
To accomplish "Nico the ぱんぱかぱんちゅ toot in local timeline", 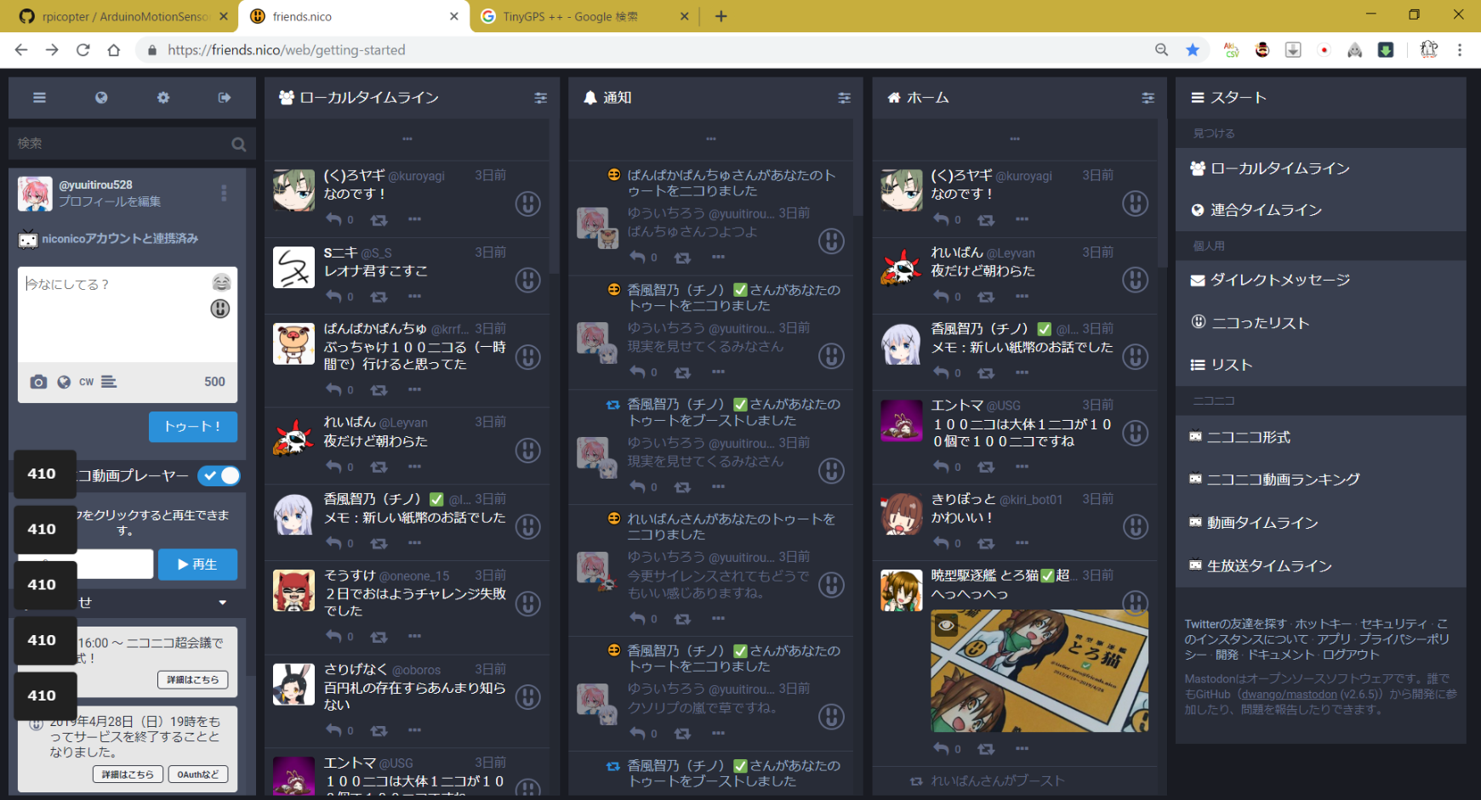I will coord(528,357).
